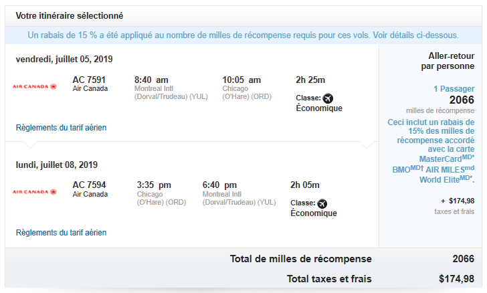Click the 8:40 am departure time
This screenshot has width=487, height=293.
tap(151, 79)
